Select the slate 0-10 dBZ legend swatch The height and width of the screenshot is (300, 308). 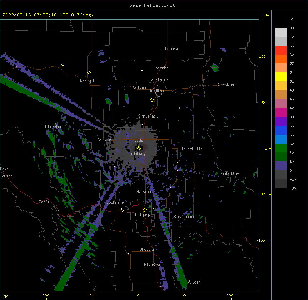(281, 166)
